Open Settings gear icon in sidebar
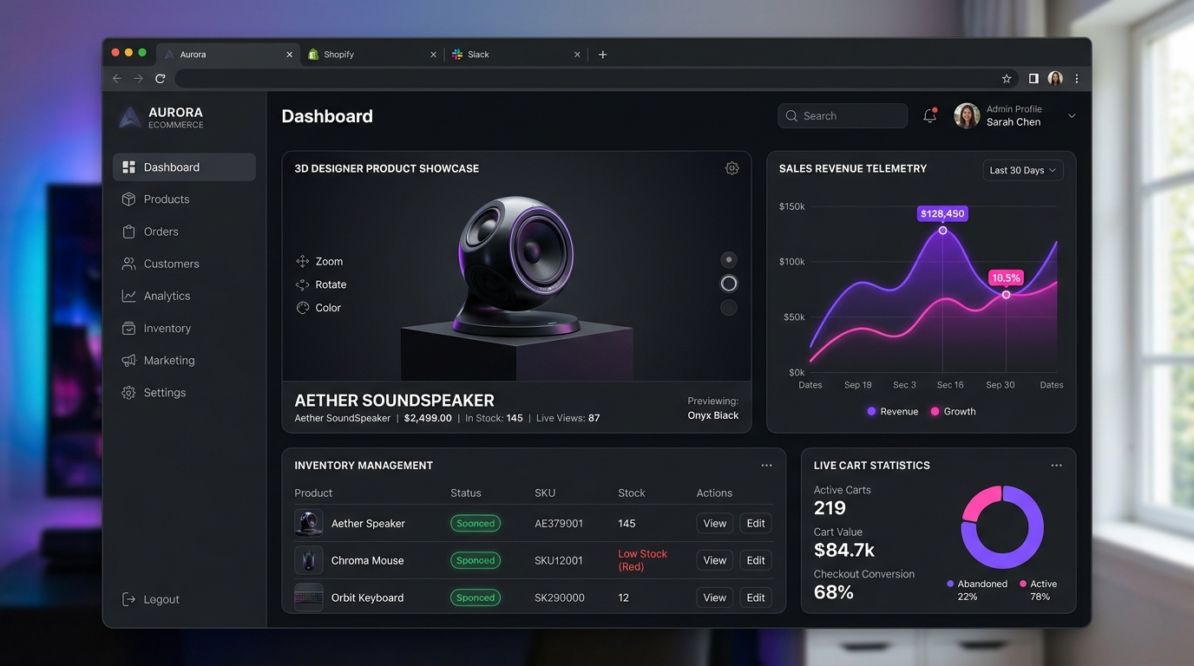Viewport: 1194px width, 666px height. click(128, 393)
